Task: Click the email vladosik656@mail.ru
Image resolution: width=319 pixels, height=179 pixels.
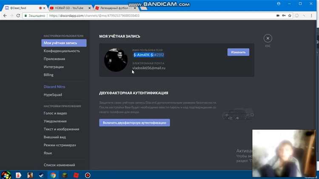Action: (149, 68)
